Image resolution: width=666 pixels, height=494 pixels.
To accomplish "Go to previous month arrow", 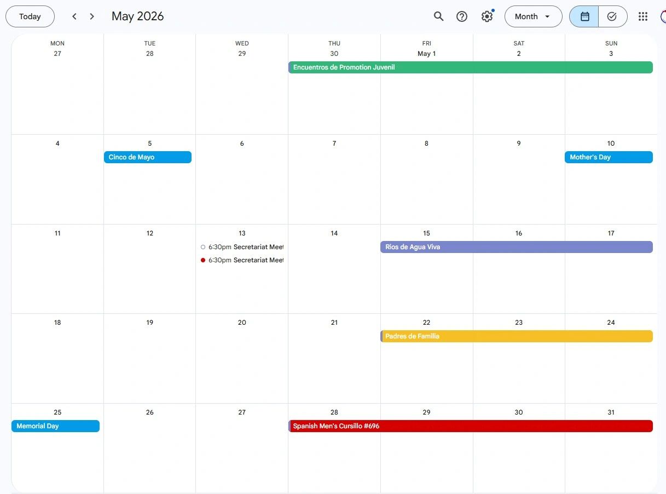I will click(x=74, y=16).
